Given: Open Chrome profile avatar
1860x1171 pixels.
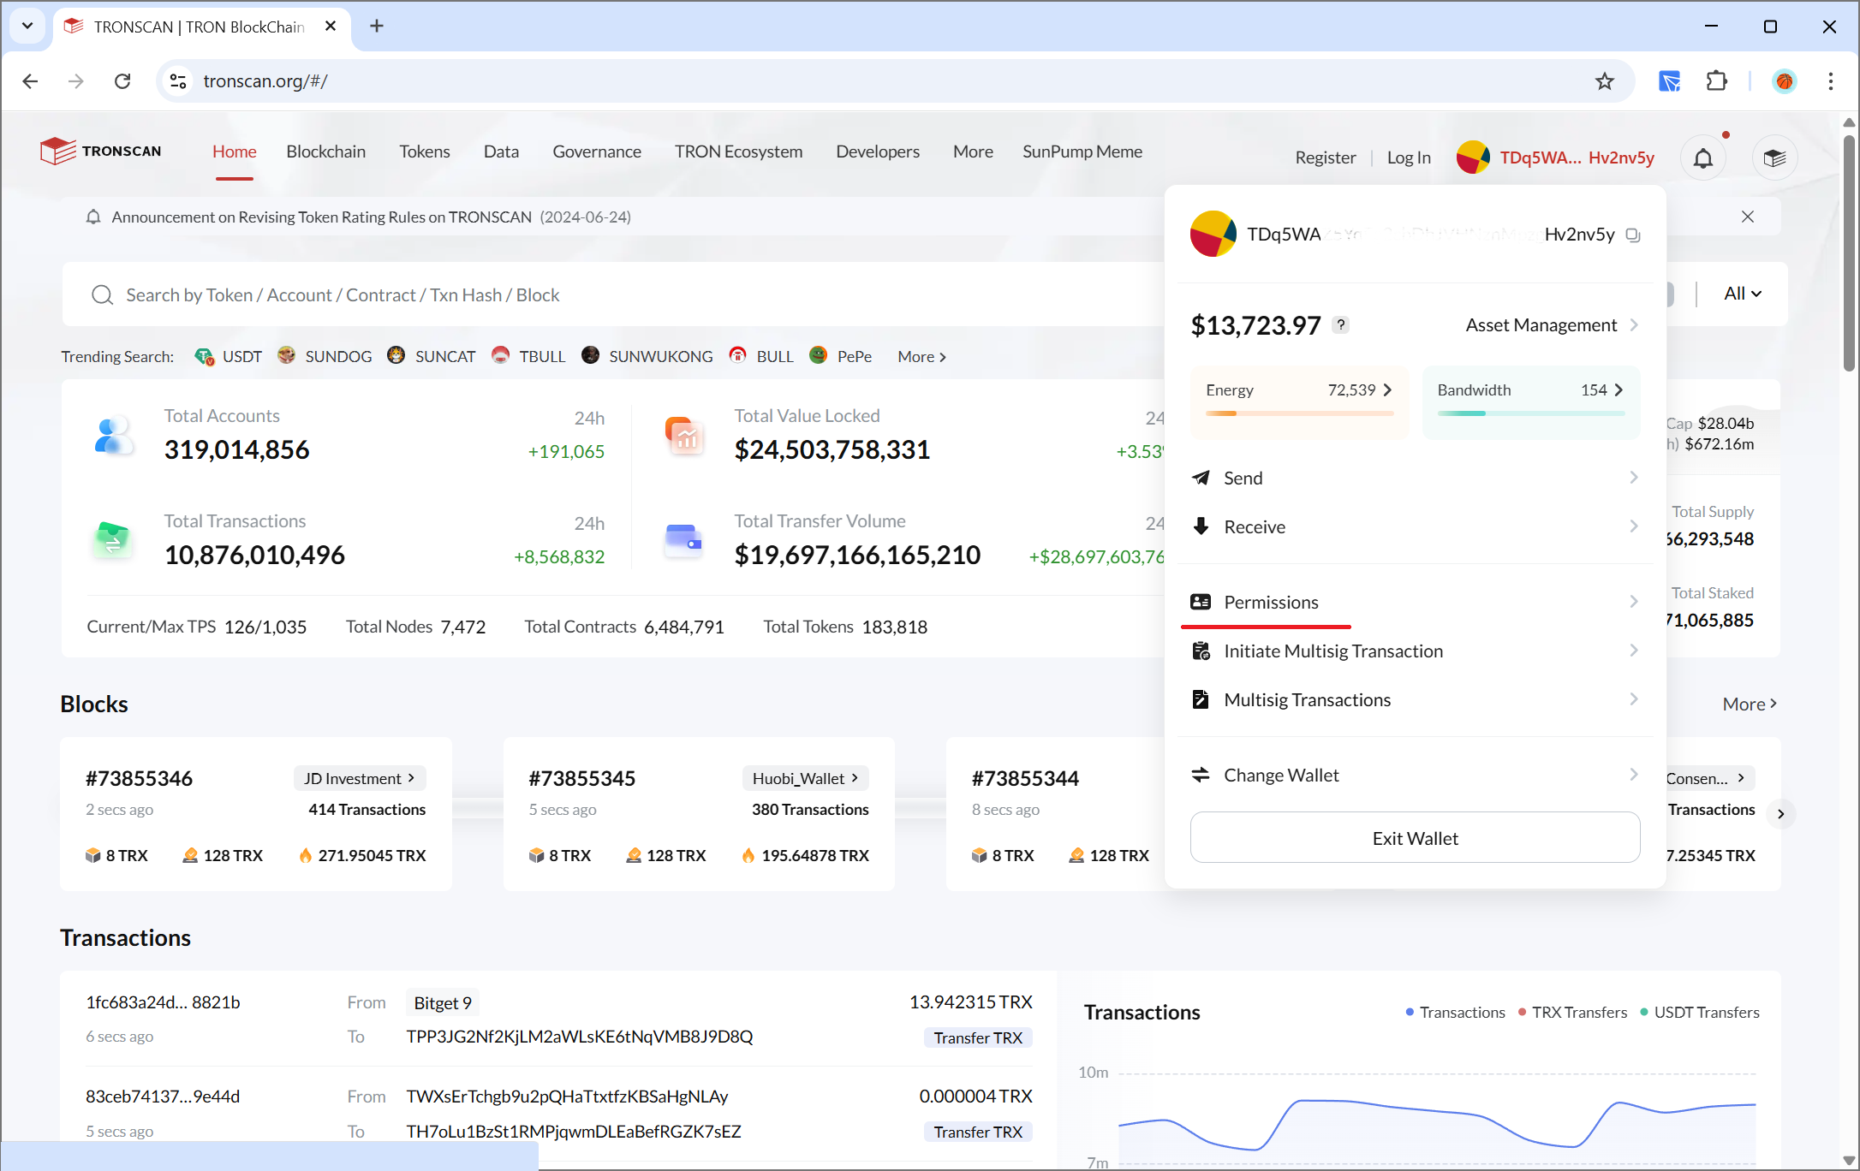Looking at the screenshot, I should point(1785,81).
